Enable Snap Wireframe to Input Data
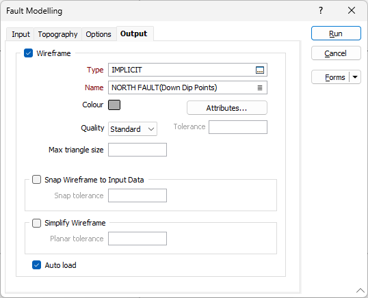 pos(37,180)
